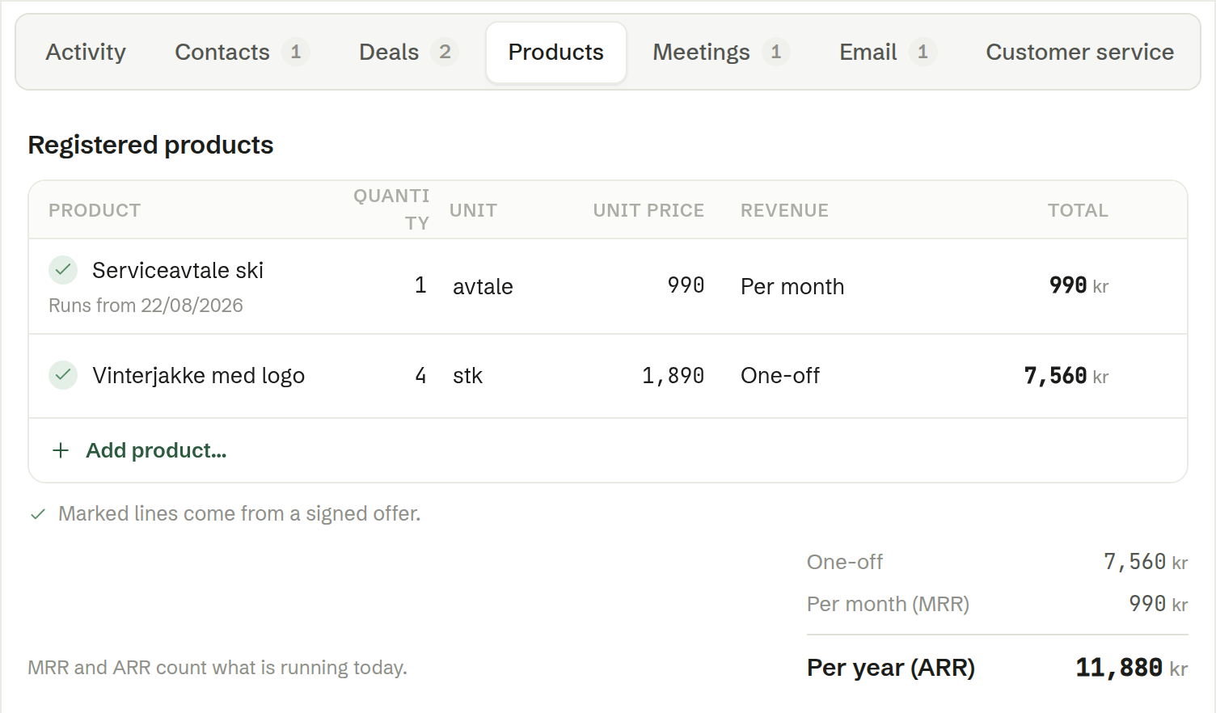Click checkmark icon next to signed offer note
Screen dimensions: 1216x713
37,514
